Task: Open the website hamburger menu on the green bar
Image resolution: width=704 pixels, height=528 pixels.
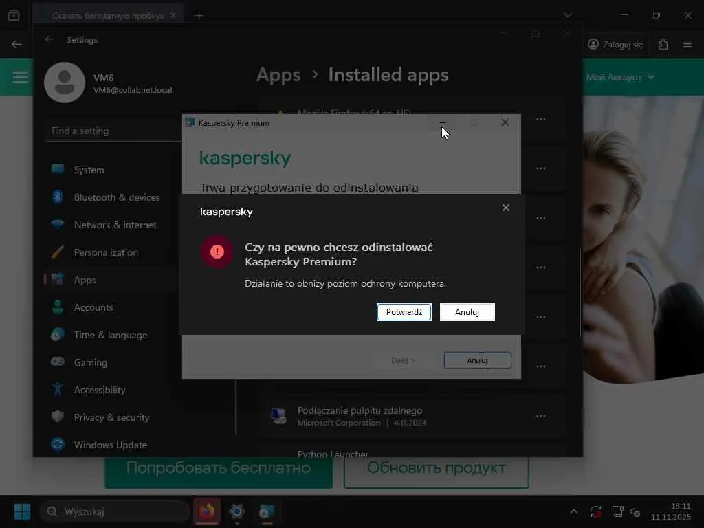Action: coord(20,77)
